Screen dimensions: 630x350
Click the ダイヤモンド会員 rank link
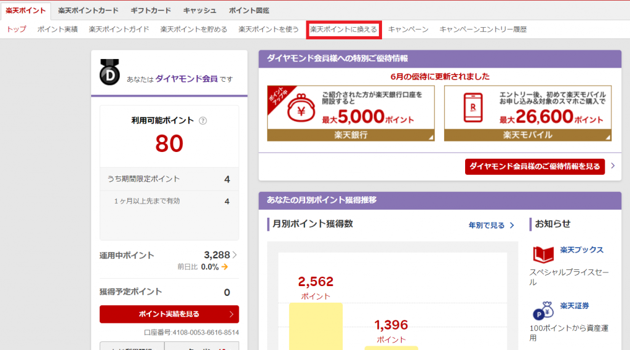coord(186,79)
